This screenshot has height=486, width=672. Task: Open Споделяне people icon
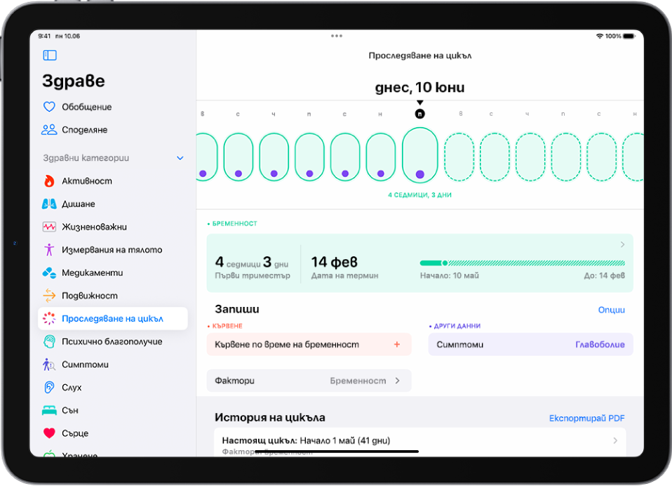[x=49, y=129]
